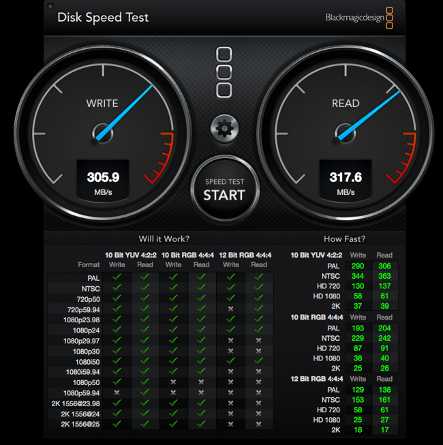Open settings with the gear icon
This screenshot has height=445, width=443.
coord(224,129)
